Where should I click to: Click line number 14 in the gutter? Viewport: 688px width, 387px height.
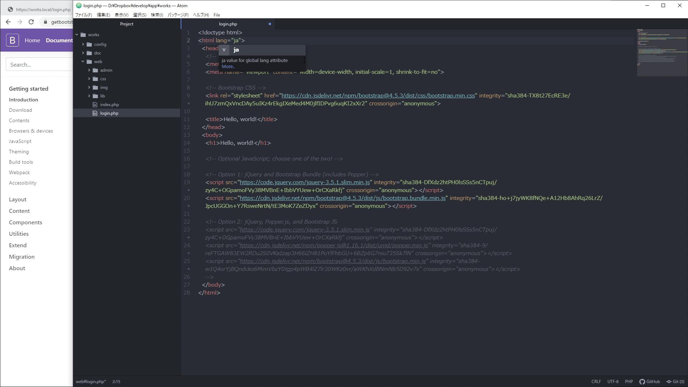tap(187, 143)
